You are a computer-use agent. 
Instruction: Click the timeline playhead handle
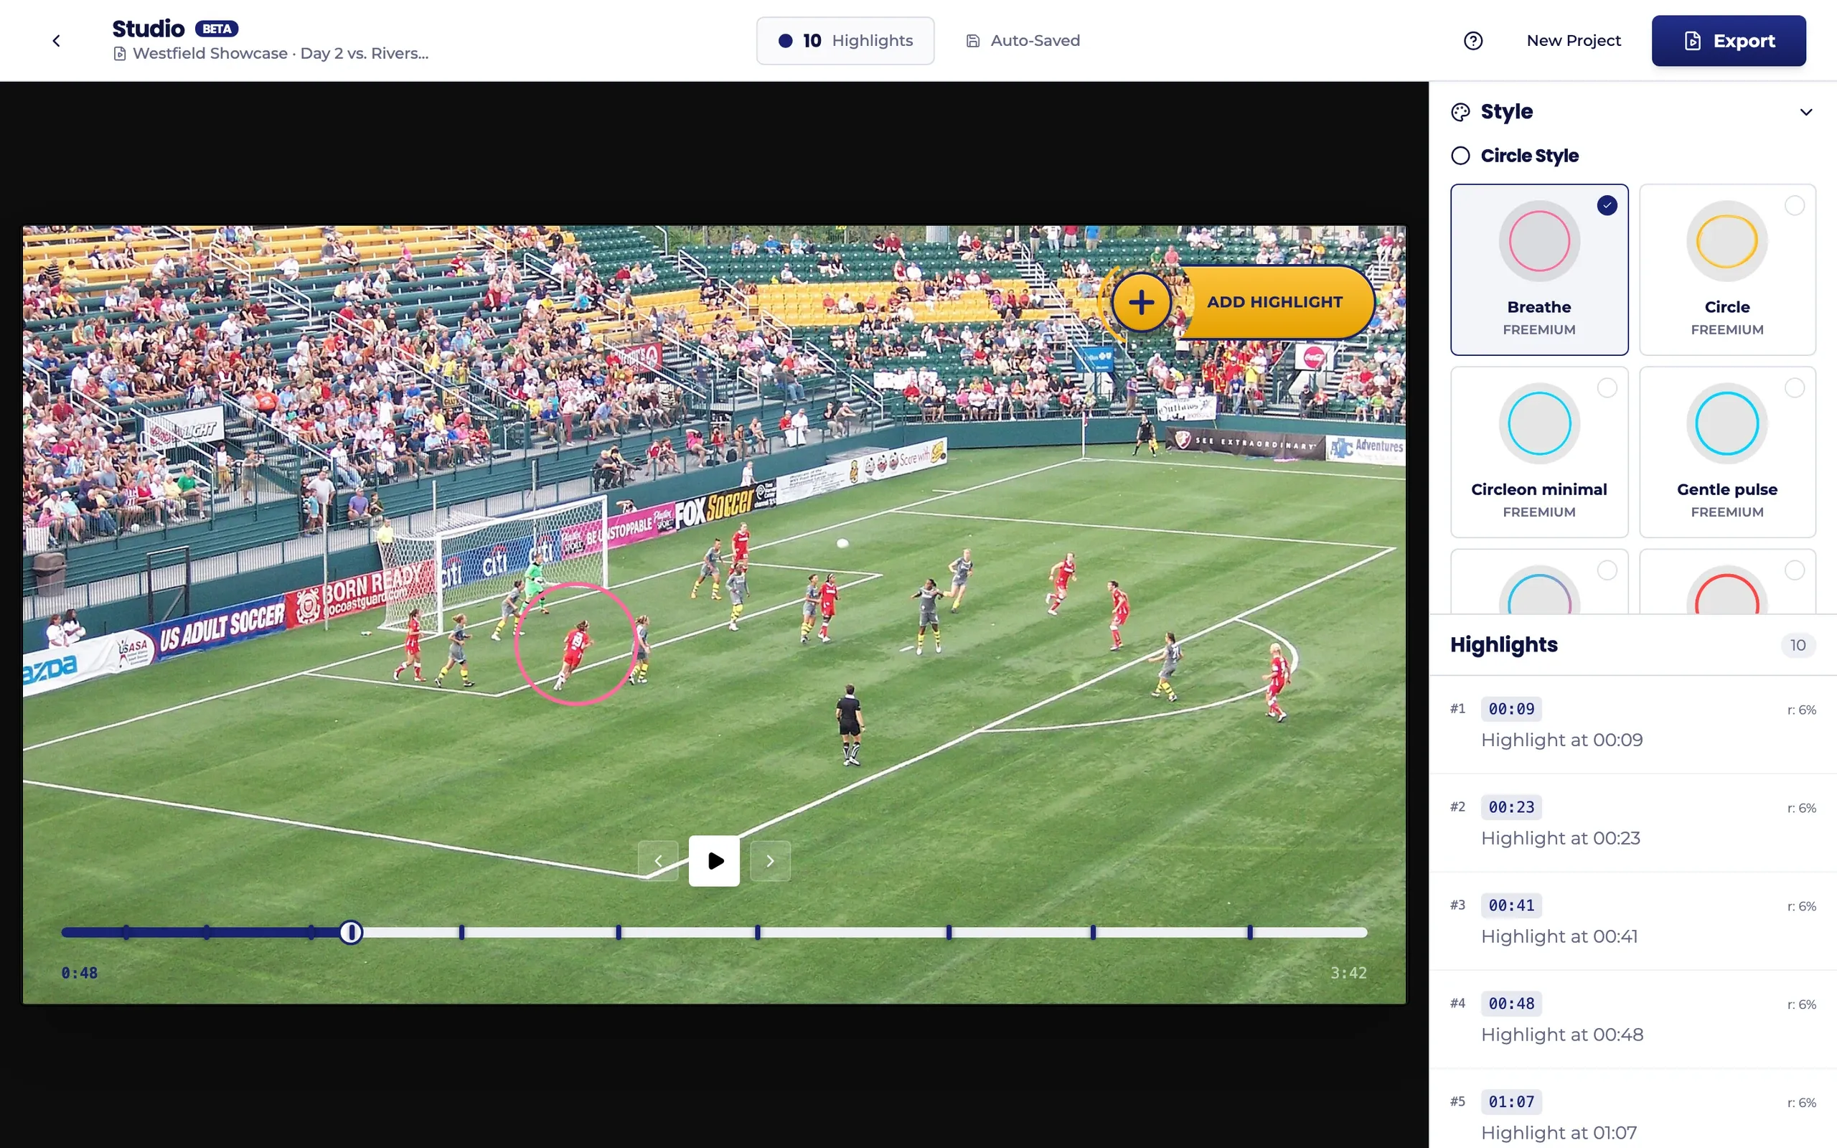351,932
